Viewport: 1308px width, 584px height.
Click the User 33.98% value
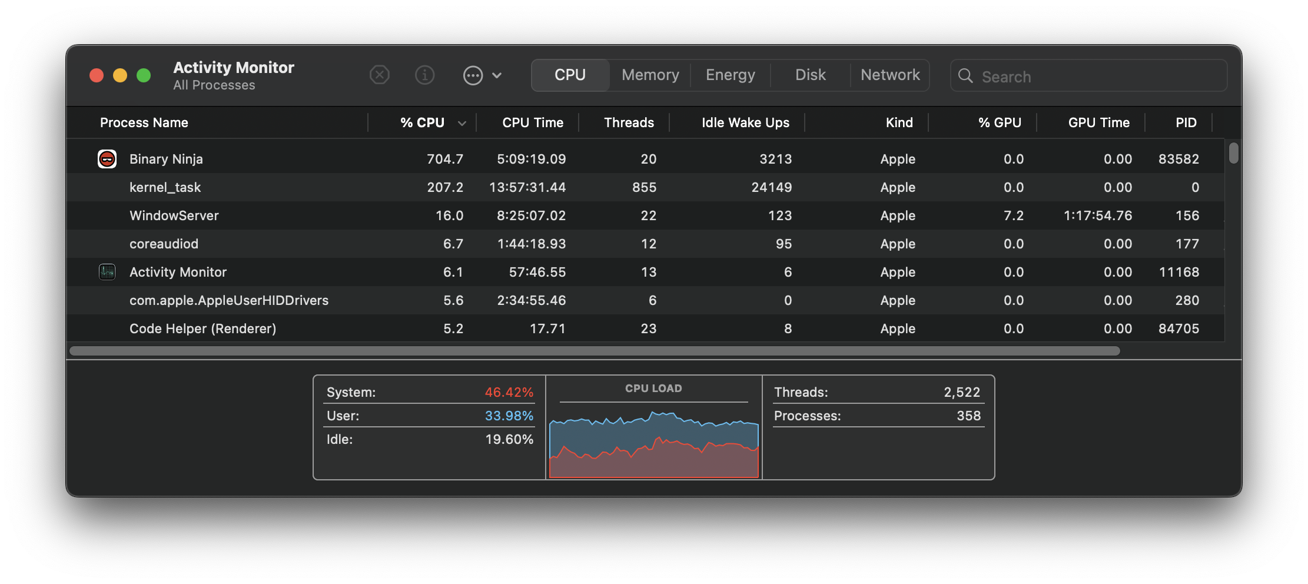(509, 416)
